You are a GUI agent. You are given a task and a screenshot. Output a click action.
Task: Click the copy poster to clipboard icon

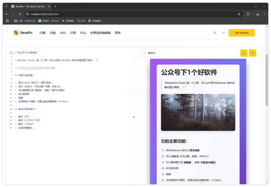point(252,53)
